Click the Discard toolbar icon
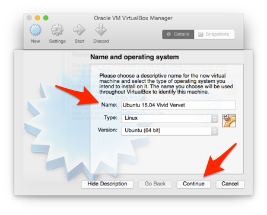 click(101, 30)
